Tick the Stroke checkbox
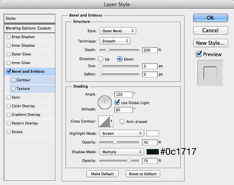This screenshot has height=185, width=234. (9, 132)
